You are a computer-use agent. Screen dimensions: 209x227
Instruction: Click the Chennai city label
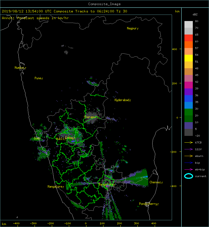tap(155, 182)
